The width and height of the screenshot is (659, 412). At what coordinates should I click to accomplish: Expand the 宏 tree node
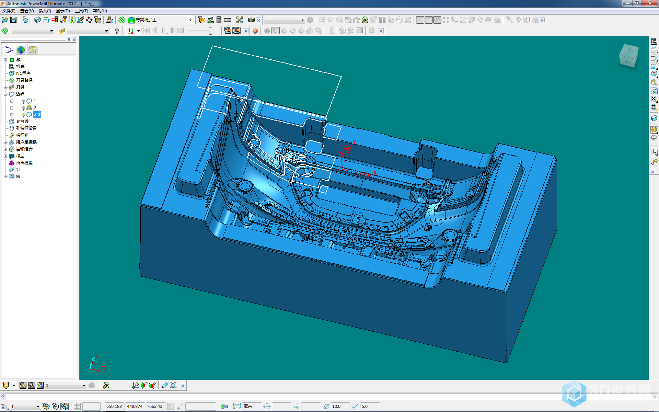(5, 176)
